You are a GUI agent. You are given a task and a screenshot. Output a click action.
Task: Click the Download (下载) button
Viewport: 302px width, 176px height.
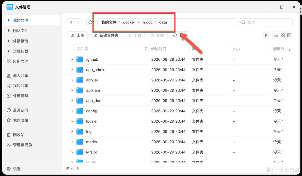[x=135, y=35]
